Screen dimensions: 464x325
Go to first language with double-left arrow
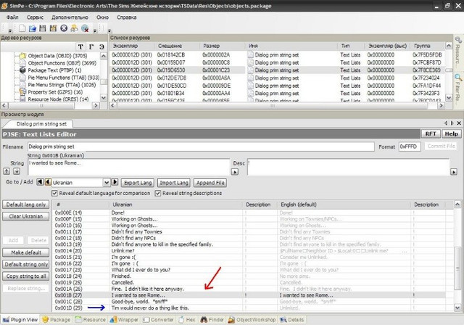click(40, 182)
